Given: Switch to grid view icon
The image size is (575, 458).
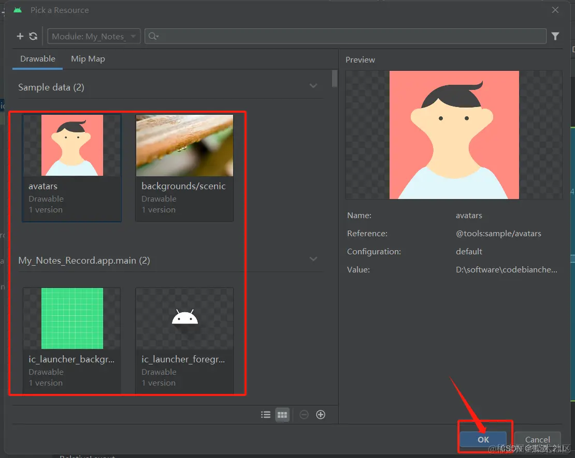Looking at the screenshot, I should tap(282, 415).
